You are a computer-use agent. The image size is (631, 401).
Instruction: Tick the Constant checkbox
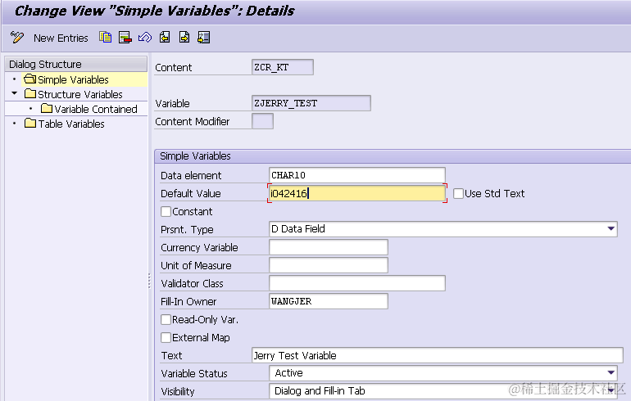166,211
